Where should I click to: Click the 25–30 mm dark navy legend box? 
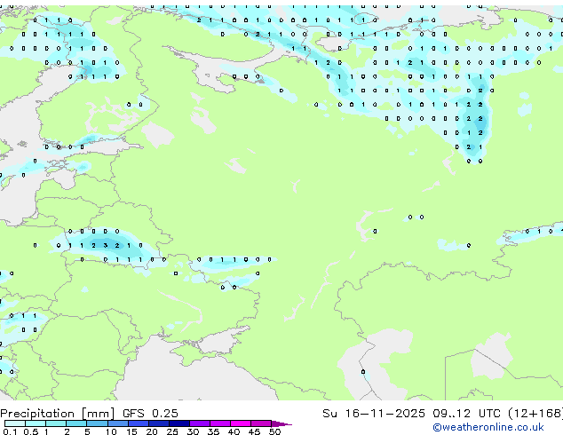pyautogui.click(x=179, y=423)
